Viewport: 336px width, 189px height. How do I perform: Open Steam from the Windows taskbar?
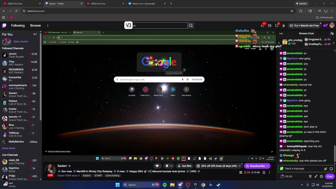[x=218, y=185]
